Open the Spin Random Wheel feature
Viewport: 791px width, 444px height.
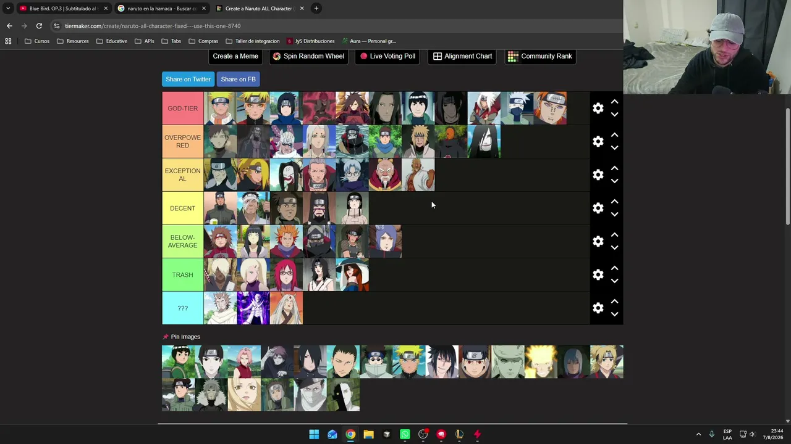(308, 56)
